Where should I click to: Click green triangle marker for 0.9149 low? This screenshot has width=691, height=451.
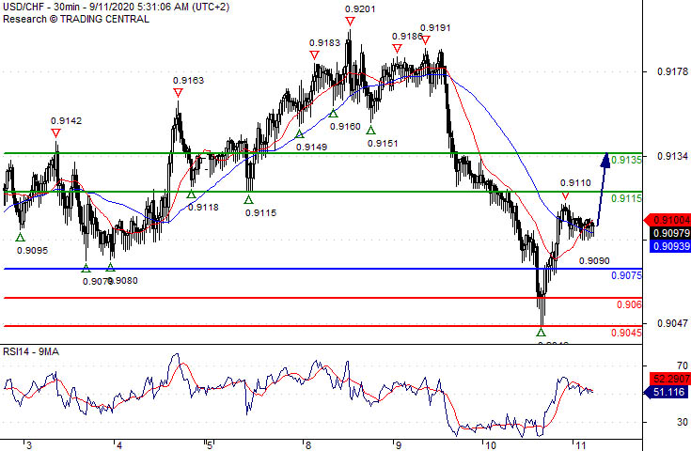300,134
